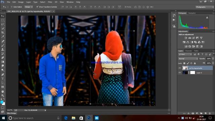
Task: Toggle lock position icon
Action: pyautogui.click(x=191, y=63)
